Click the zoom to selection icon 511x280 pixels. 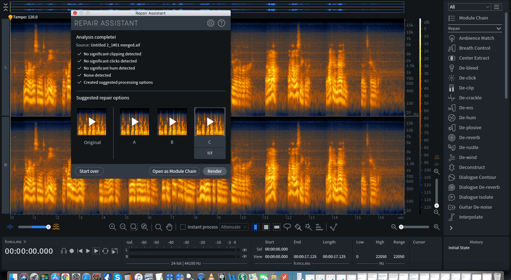tap(134, 227)
